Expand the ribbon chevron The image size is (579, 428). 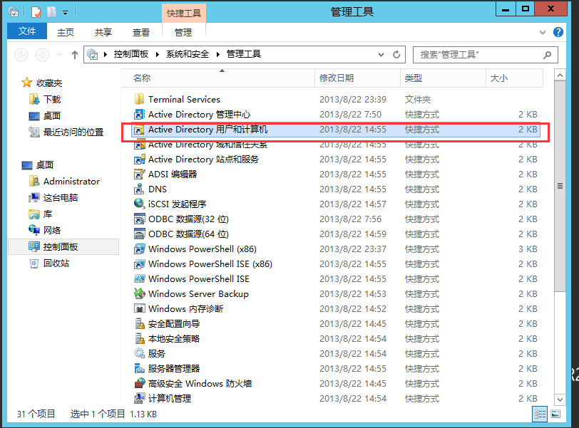click(x=543, y=33)
